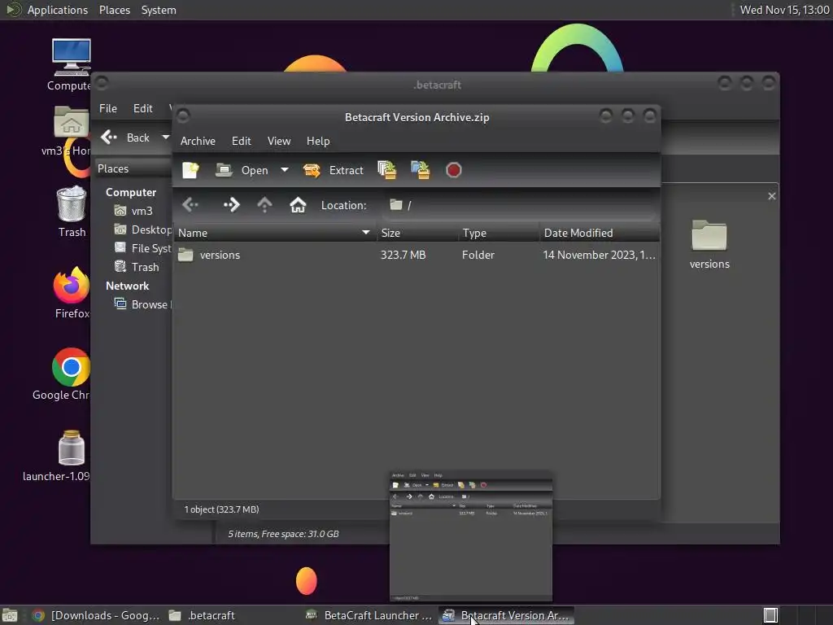Expand Back history dropdown in .betacraft window
Viewport: 833px width, 625px height.
[165, 138]
